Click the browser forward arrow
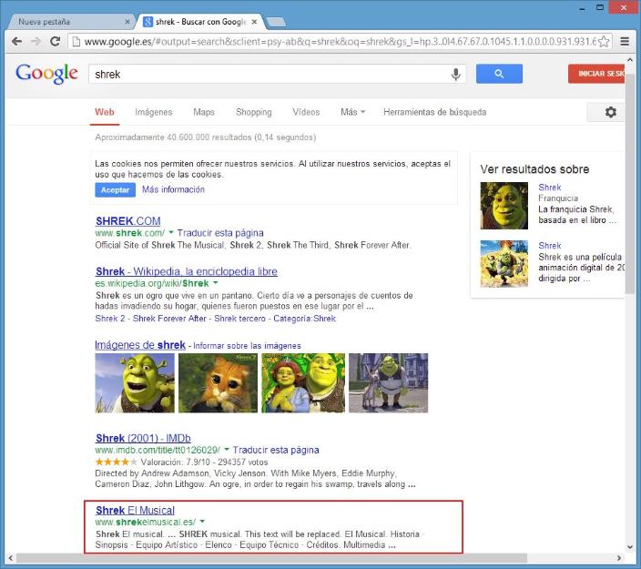 click(x=36, y=41)
